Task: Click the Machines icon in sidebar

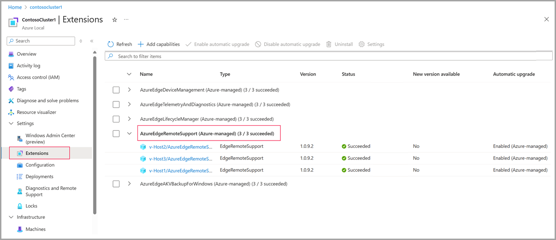Action: [x=20, y=229]
